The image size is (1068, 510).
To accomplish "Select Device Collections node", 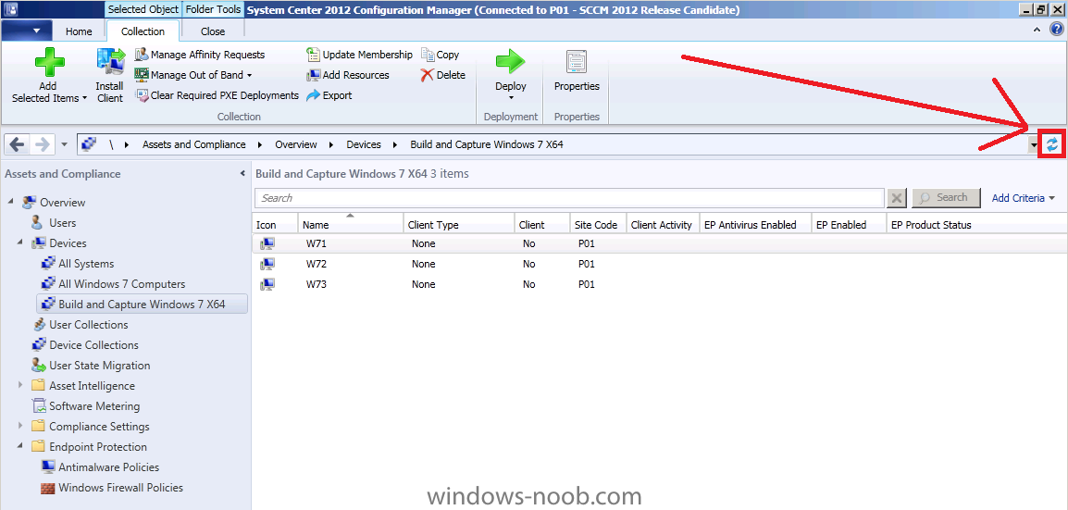I will tap(94, 345).
